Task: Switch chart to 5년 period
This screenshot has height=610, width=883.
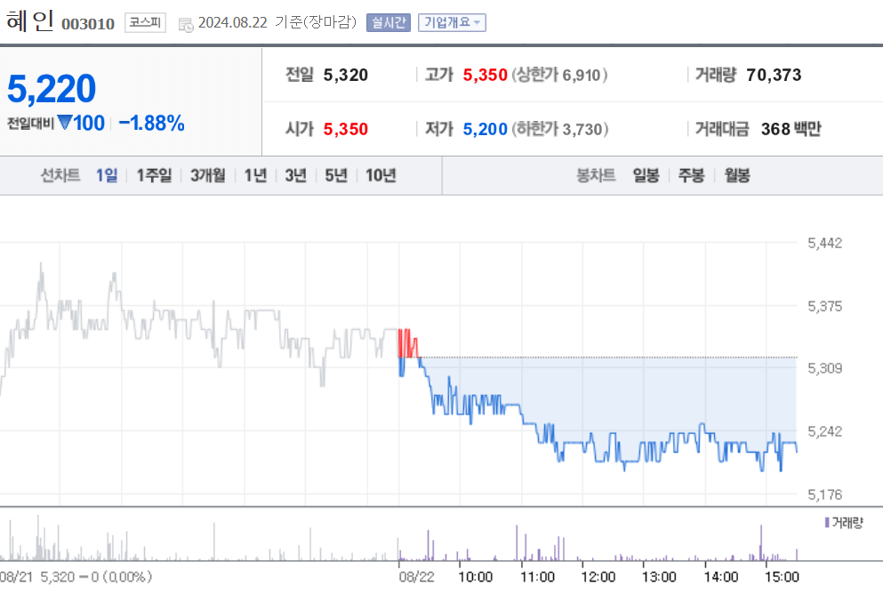Action: click(335, 175)
